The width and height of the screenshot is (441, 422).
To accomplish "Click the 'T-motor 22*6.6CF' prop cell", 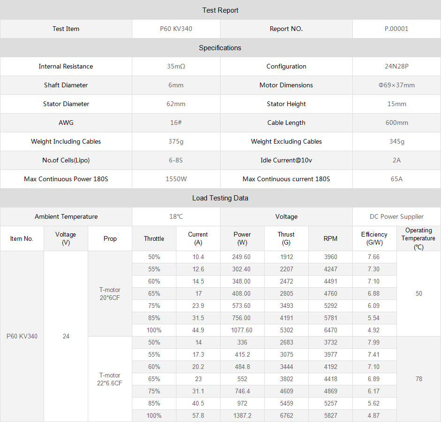I will pyautogui.click(x=110, y=379).
